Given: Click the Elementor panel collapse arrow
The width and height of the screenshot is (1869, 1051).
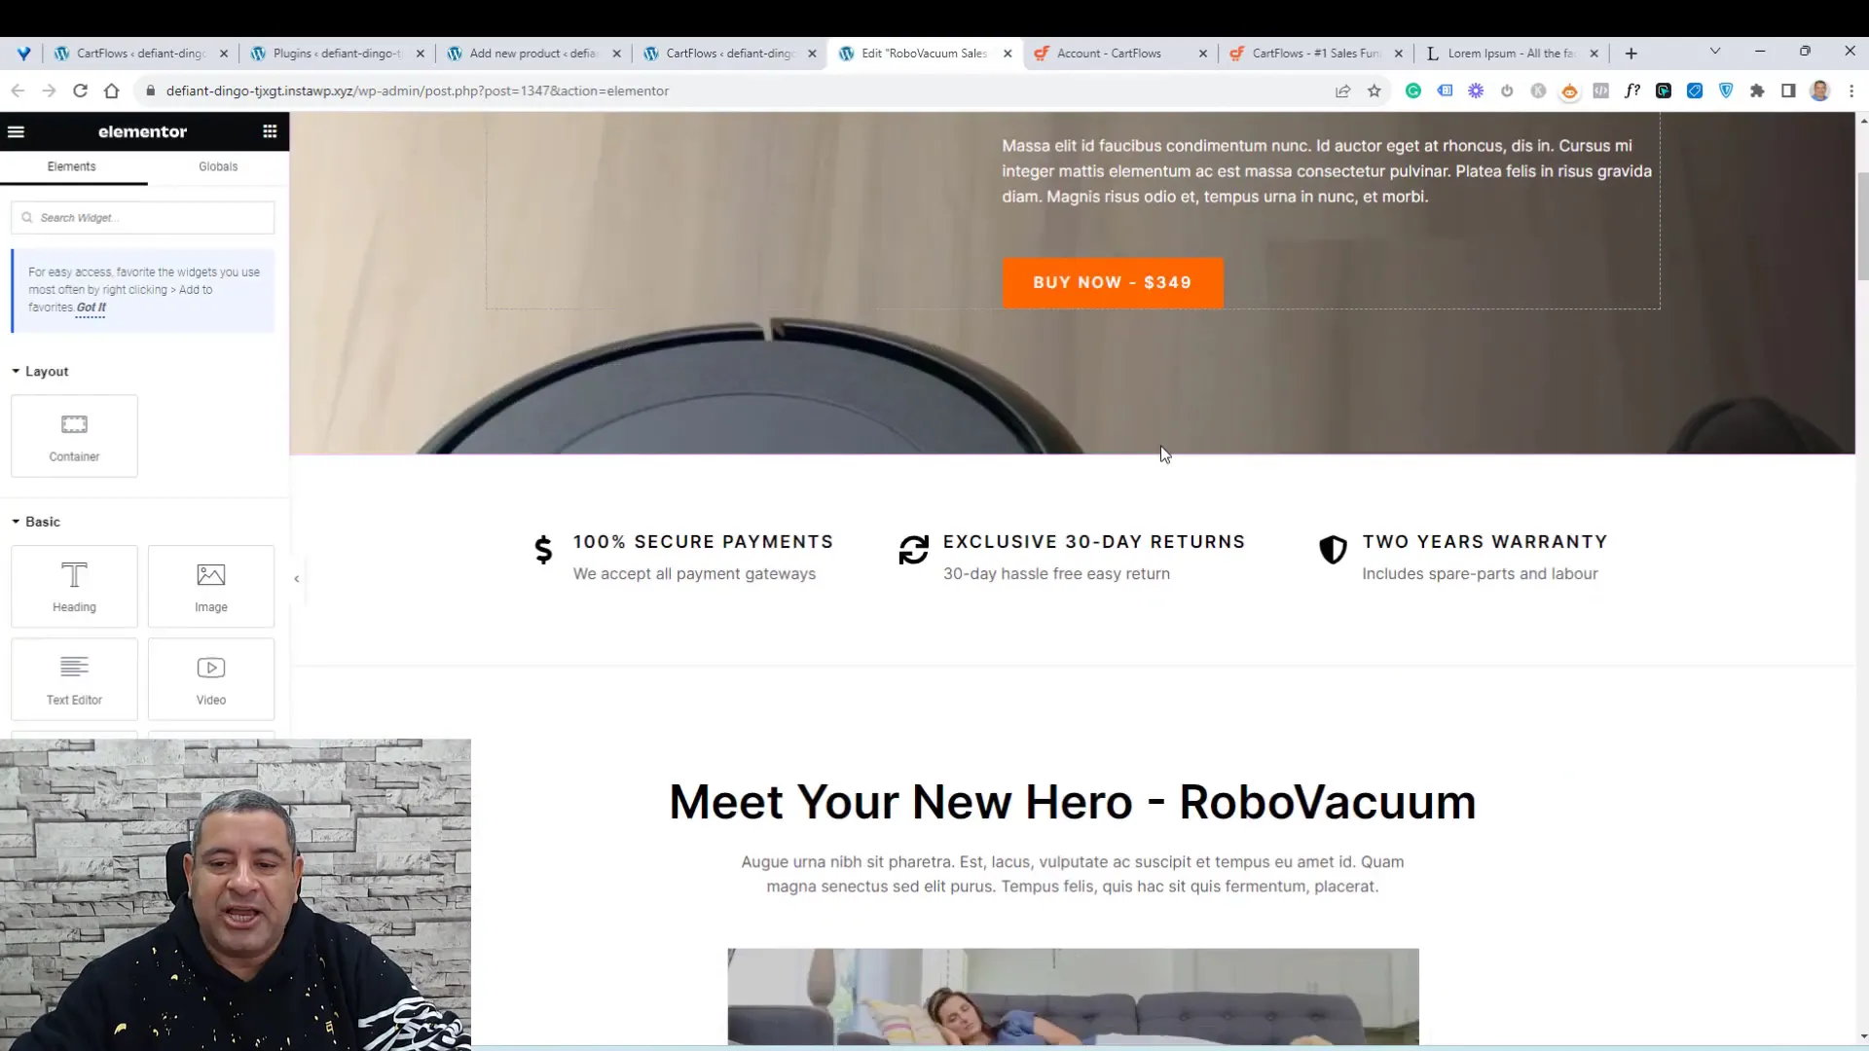Looking at the screenshot, I should coord(297,577).
